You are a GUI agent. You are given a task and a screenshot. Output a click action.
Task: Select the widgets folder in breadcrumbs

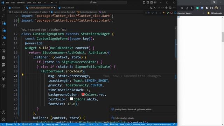[x=45, y=12]
